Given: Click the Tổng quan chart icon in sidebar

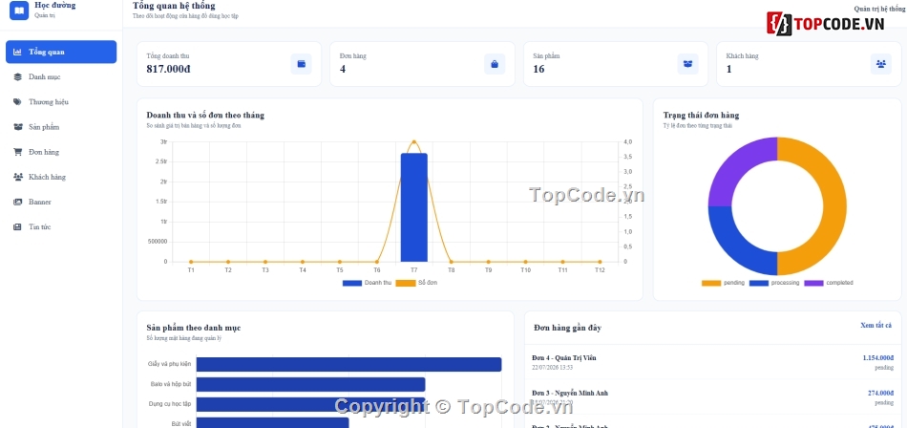Looking at the screenshot, I should click(17, 53).
